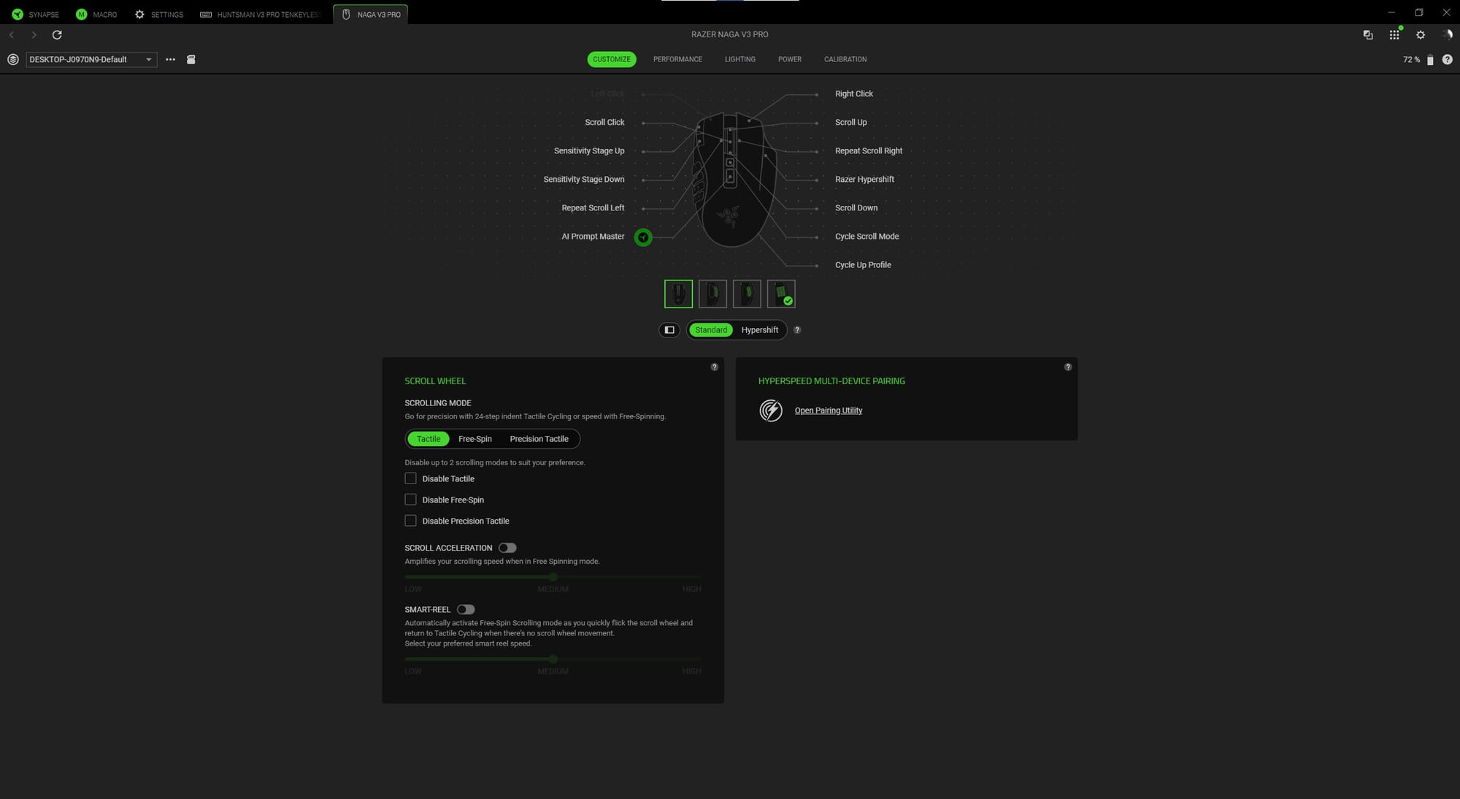This screenshot has width=1460, height=799.
Task: Click the overlapping windows icon in header
Action: click(x=1368, y=35)
